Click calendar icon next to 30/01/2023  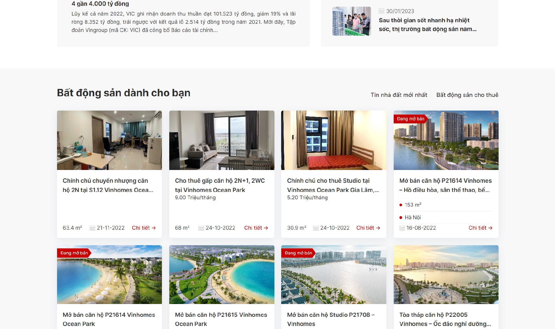(381, 11)
